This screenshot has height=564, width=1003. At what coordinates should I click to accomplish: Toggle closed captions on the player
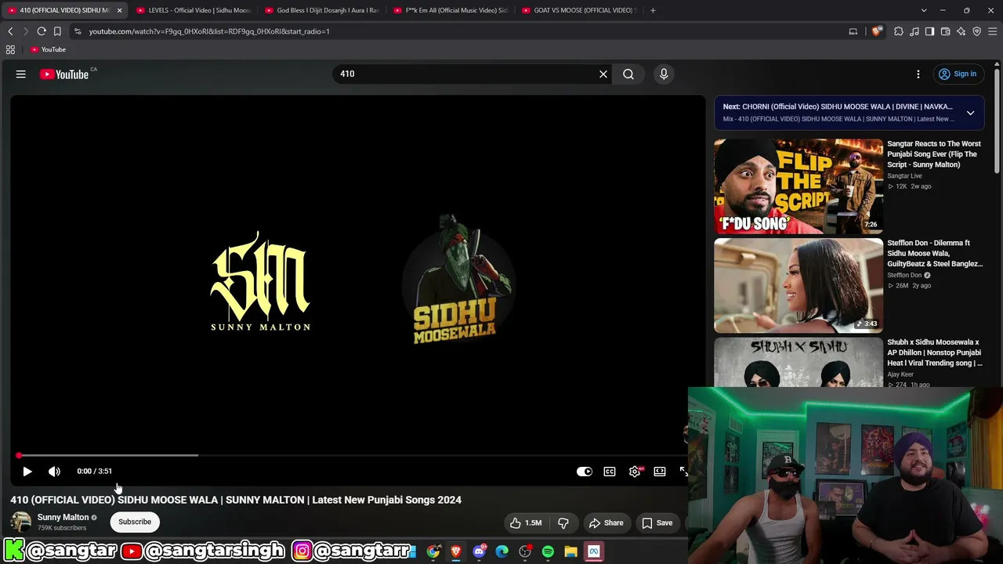[610, 472]
